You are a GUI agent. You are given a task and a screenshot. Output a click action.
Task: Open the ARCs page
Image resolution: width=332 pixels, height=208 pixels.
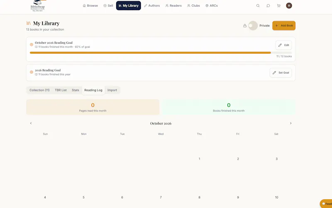(212, 6)
